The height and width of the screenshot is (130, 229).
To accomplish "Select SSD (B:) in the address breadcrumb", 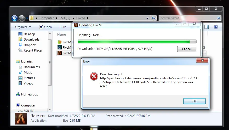I will (65, 18).
